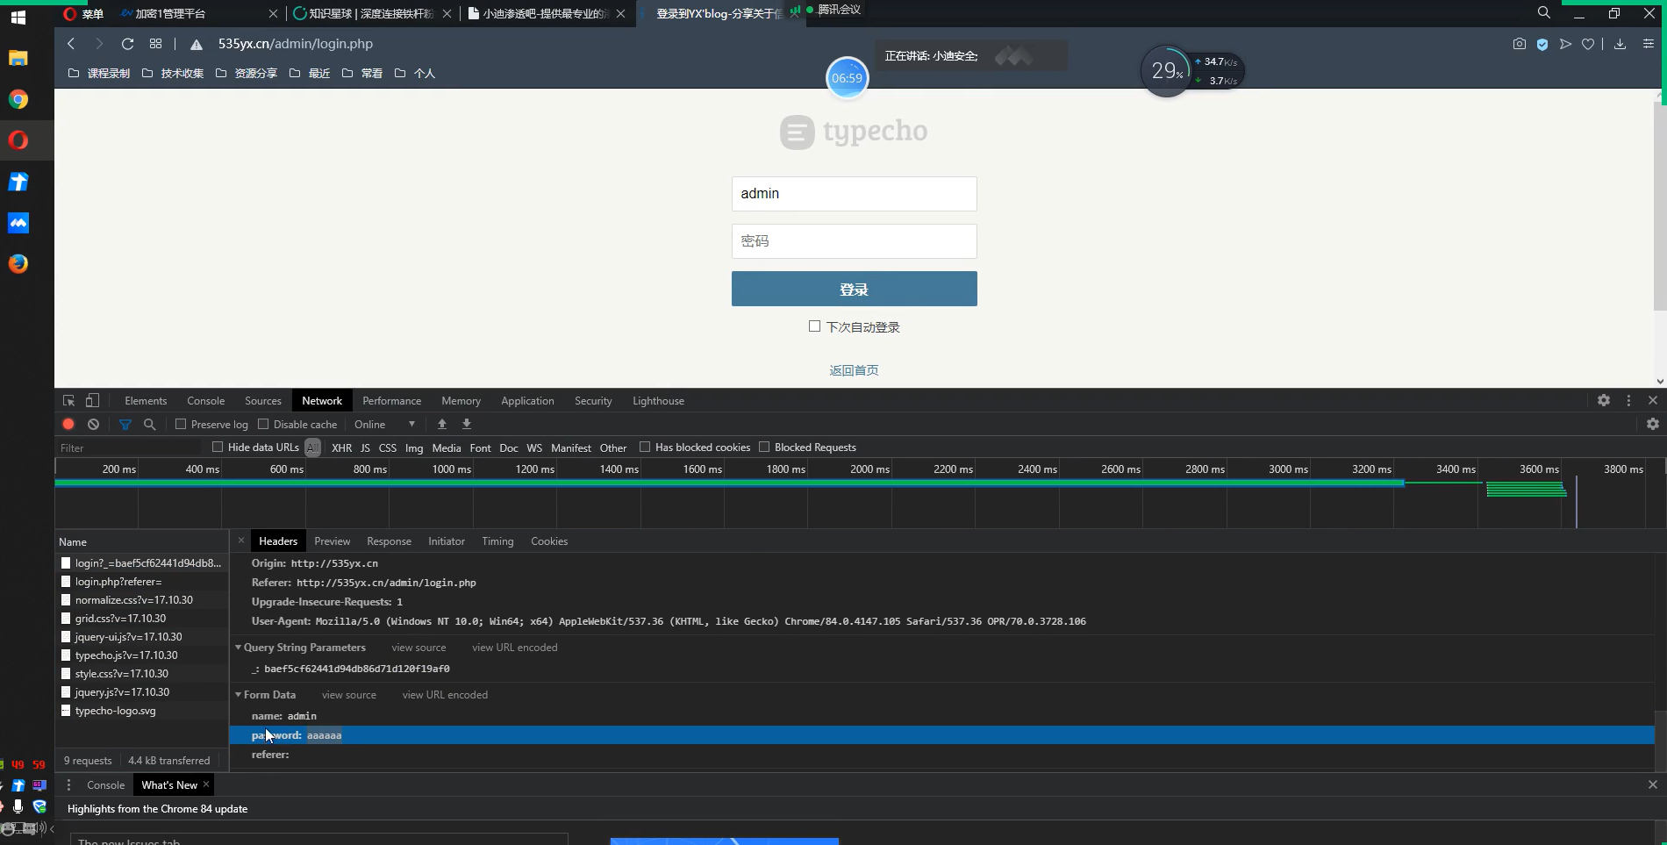Screen dimensions: 1667x845
Task: Collapse the Query String Parameters section
Action: point(238,648)
